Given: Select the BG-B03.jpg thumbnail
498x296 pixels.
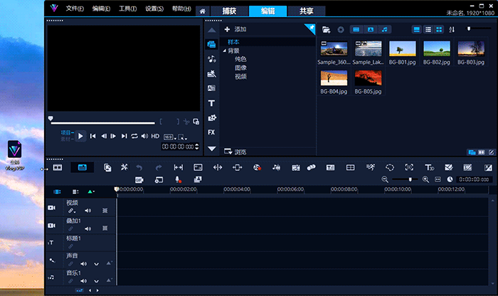Looking at the screenshot, I should point(470,49).
